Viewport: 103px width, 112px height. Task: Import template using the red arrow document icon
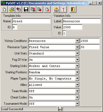pyautogui.click(x=19, y=9)
